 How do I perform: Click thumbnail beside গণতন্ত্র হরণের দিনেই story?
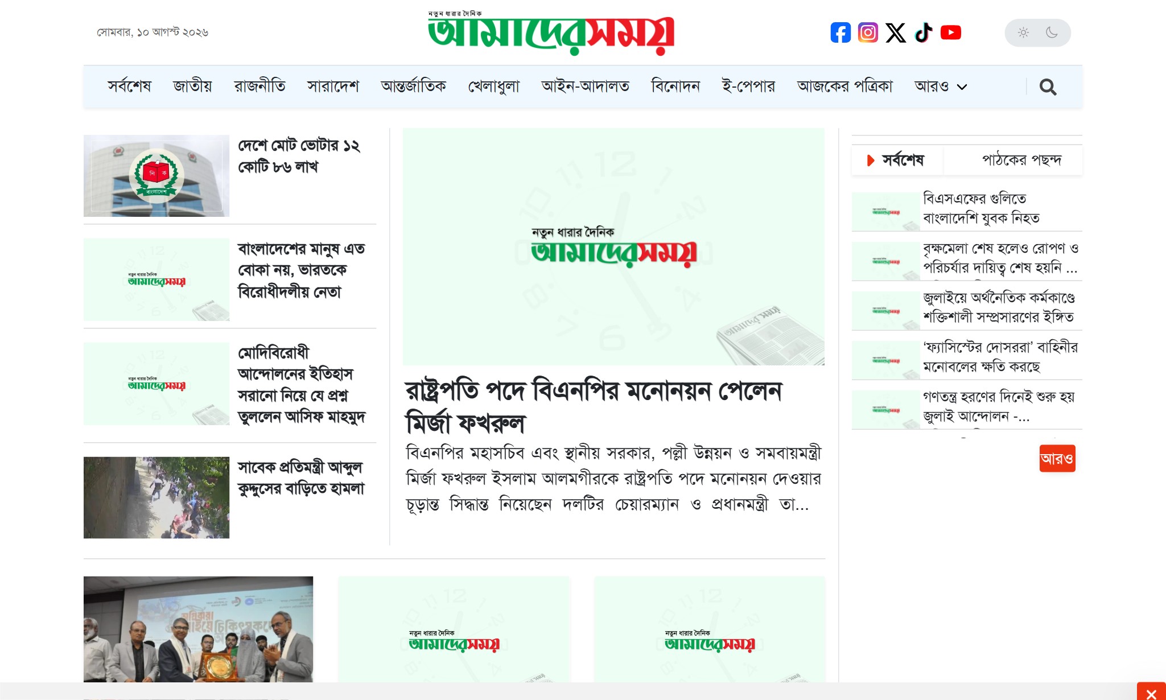click(x=885, y=409)
